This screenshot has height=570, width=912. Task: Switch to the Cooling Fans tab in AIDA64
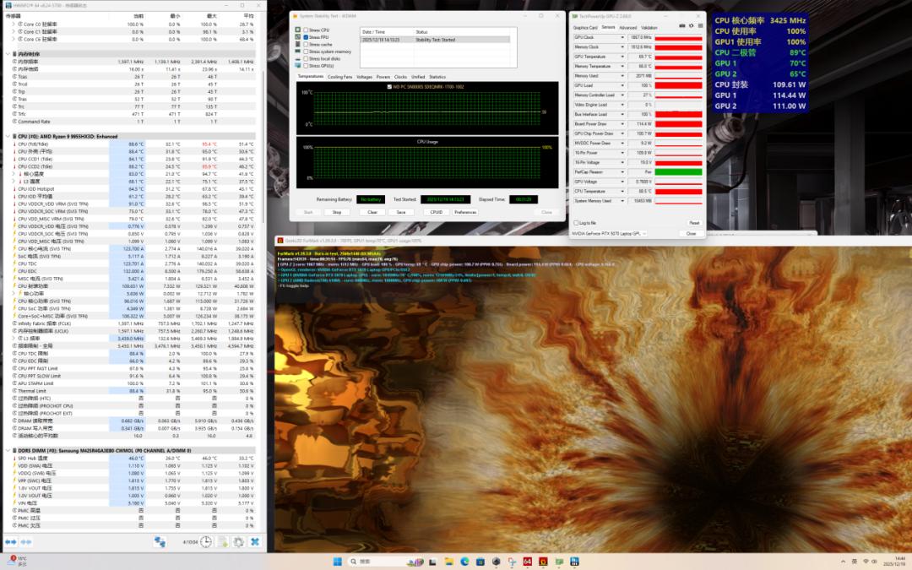pyautogui.click(x=339, y=77)
